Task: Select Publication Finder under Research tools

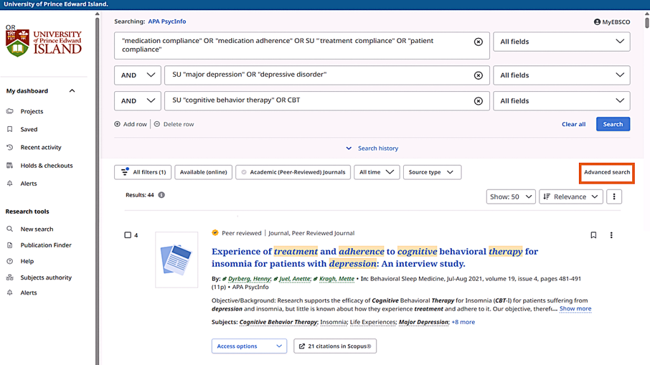Action: point(46,245)
